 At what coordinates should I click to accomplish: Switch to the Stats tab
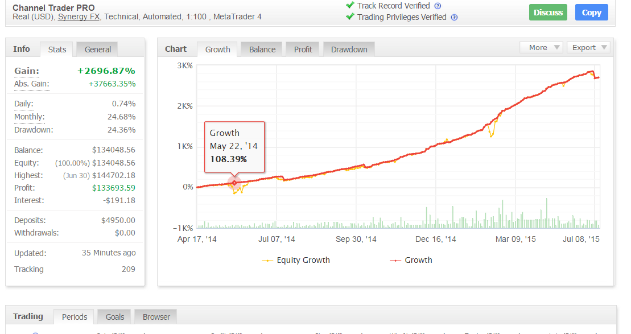[x=57, y=50]
